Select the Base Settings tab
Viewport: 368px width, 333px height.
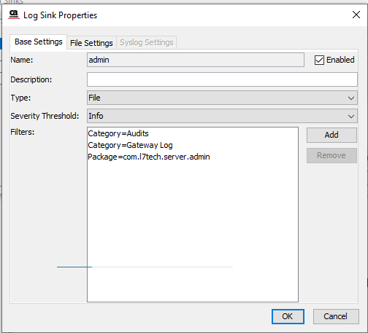pyautogui.click(x=39, y=42)
